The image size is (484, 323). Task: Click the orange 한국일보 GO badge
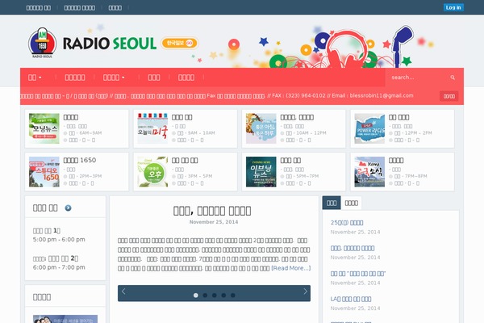click(x=180, y=43)
